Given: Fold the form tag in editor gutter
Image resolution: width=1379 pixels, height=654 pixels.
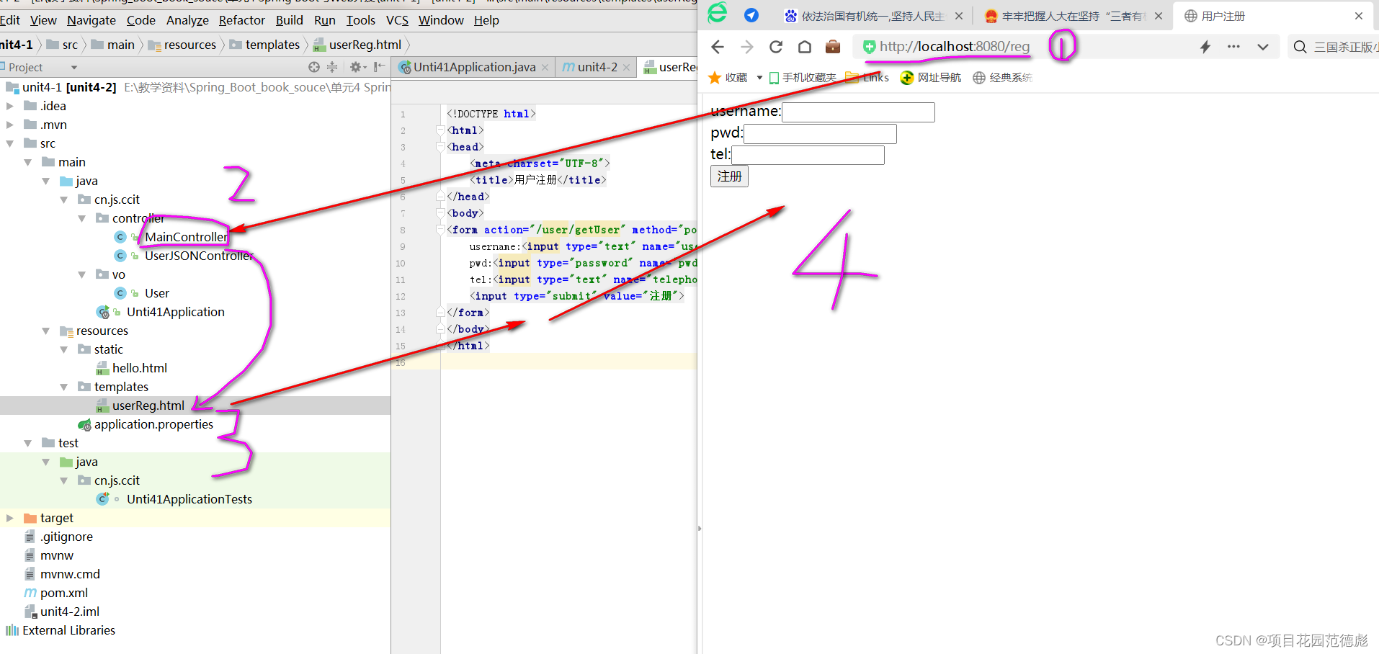Looking at the screenshot, I should tap(441, 230).
